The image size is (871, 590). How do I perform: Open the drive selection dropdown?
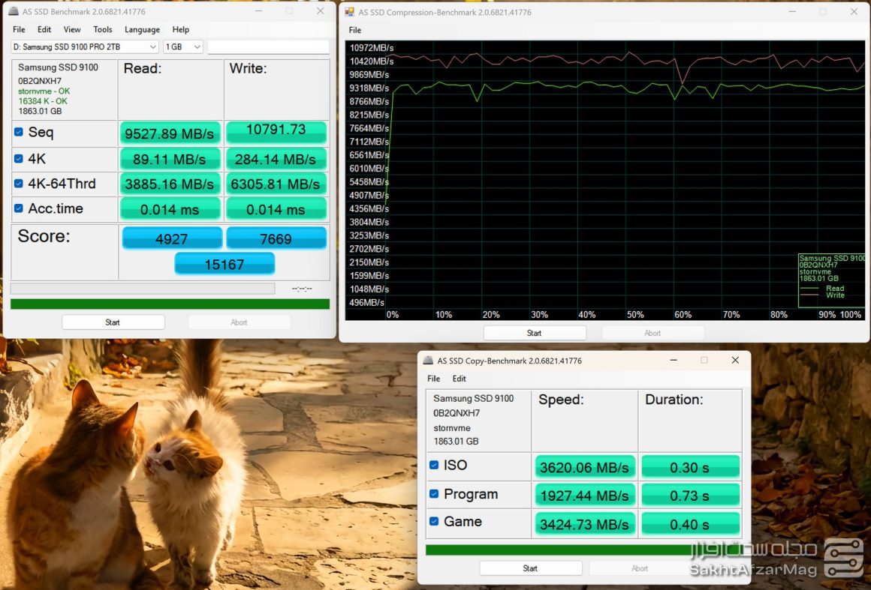[x=84, y=46]
